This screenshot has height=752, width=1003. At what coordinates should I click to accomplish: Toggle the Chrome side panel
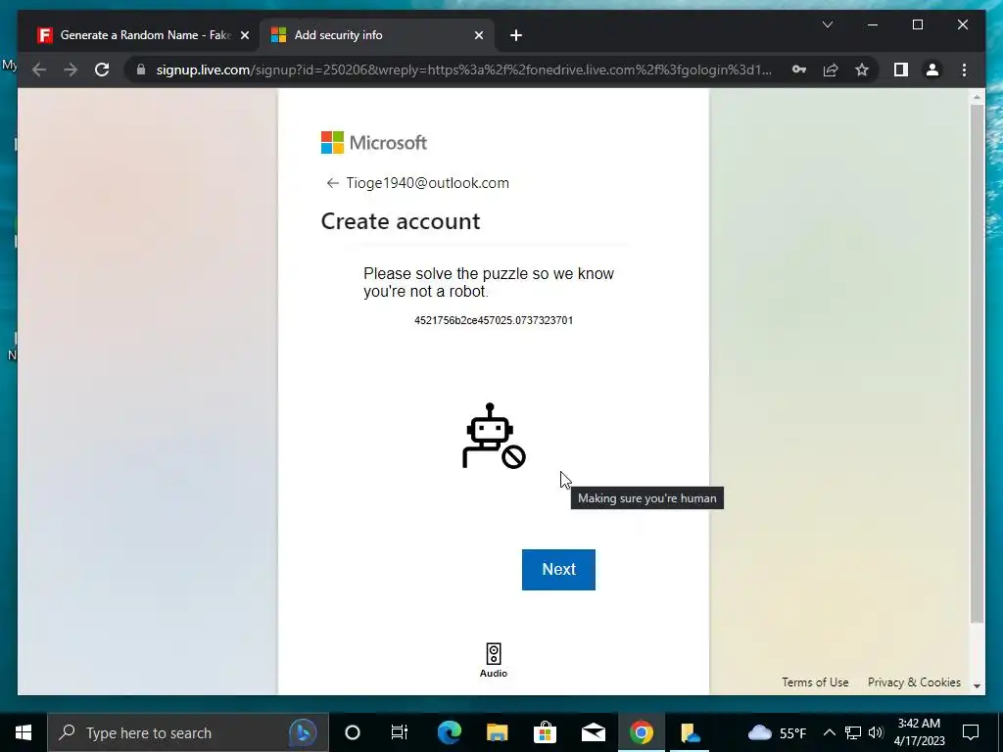(901, 70)
